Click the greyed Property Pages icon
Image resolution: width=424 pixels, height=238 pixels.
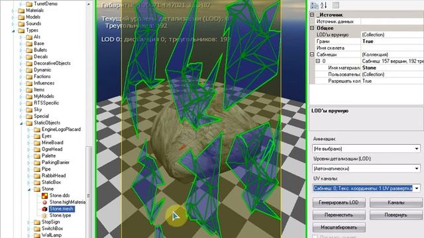[x=336, y=5]
